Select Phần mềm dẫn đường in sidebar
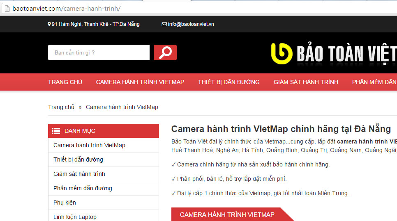 [104, 189]
